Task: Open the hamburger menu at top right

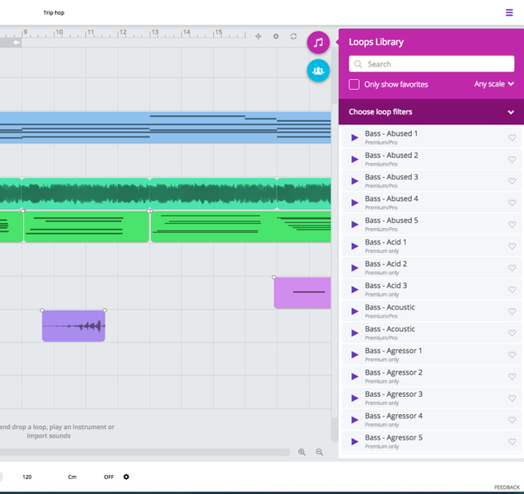Action: pyautogui.click(x=509, y=12)
